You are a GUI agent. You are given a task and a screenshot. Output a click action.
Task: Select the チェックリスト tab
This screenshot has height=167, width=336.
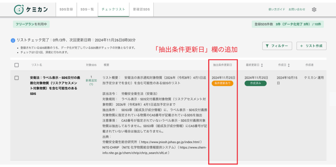[x=113, y=9]
